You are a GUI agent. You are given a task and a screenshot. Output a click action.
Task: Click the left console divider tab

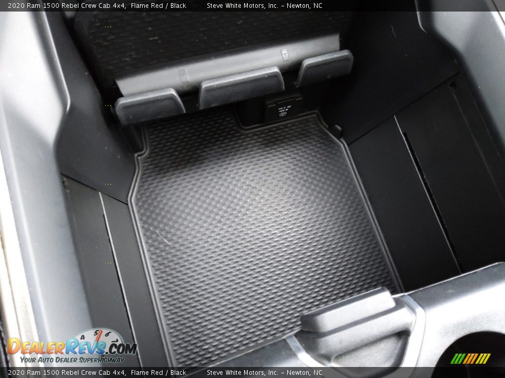(150, 105)
